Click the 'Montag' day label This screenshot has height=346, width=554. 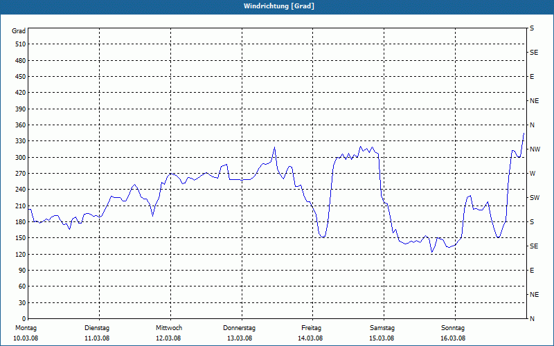pos(26,328)
